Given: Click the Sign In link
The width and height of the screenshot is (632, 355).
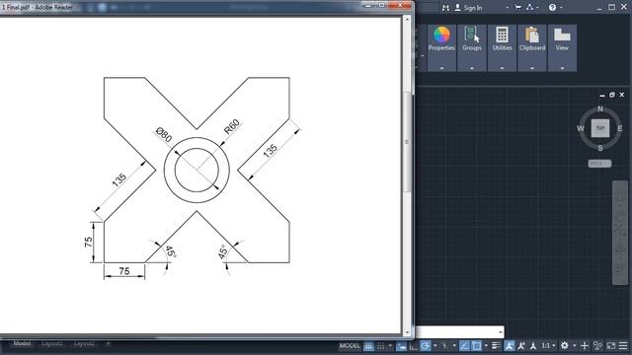Looking at the screenshot, I should pos(472,8).
